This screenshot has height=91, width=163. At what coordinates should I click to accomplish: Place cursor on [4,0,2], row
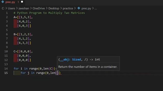pos(24,21)
